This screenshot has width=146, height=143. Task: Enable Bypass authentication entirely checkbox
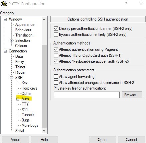56,35
